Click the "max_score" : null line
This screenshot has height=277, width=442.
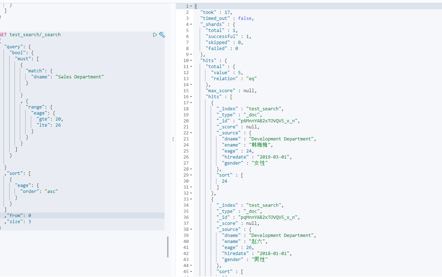pyautogui.click(x=231, y=91)
